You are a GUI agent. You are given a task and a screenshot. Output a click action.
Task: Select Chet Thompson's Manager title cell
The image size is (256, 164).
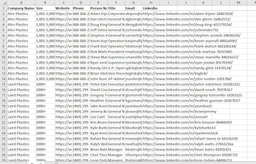(x=116, y=155)
